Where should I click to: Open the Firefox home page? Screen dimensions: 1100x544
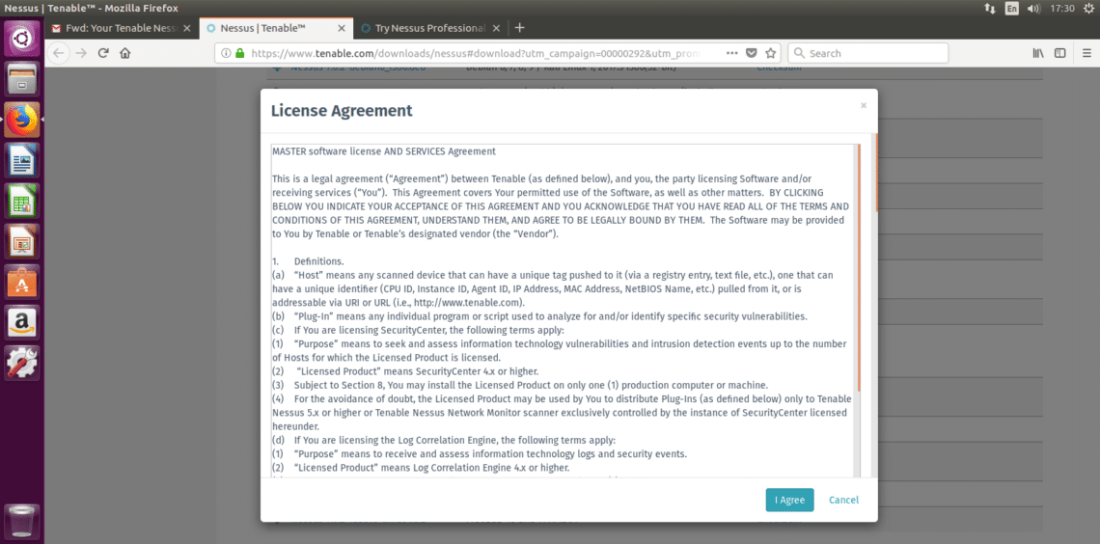[124, 53]
